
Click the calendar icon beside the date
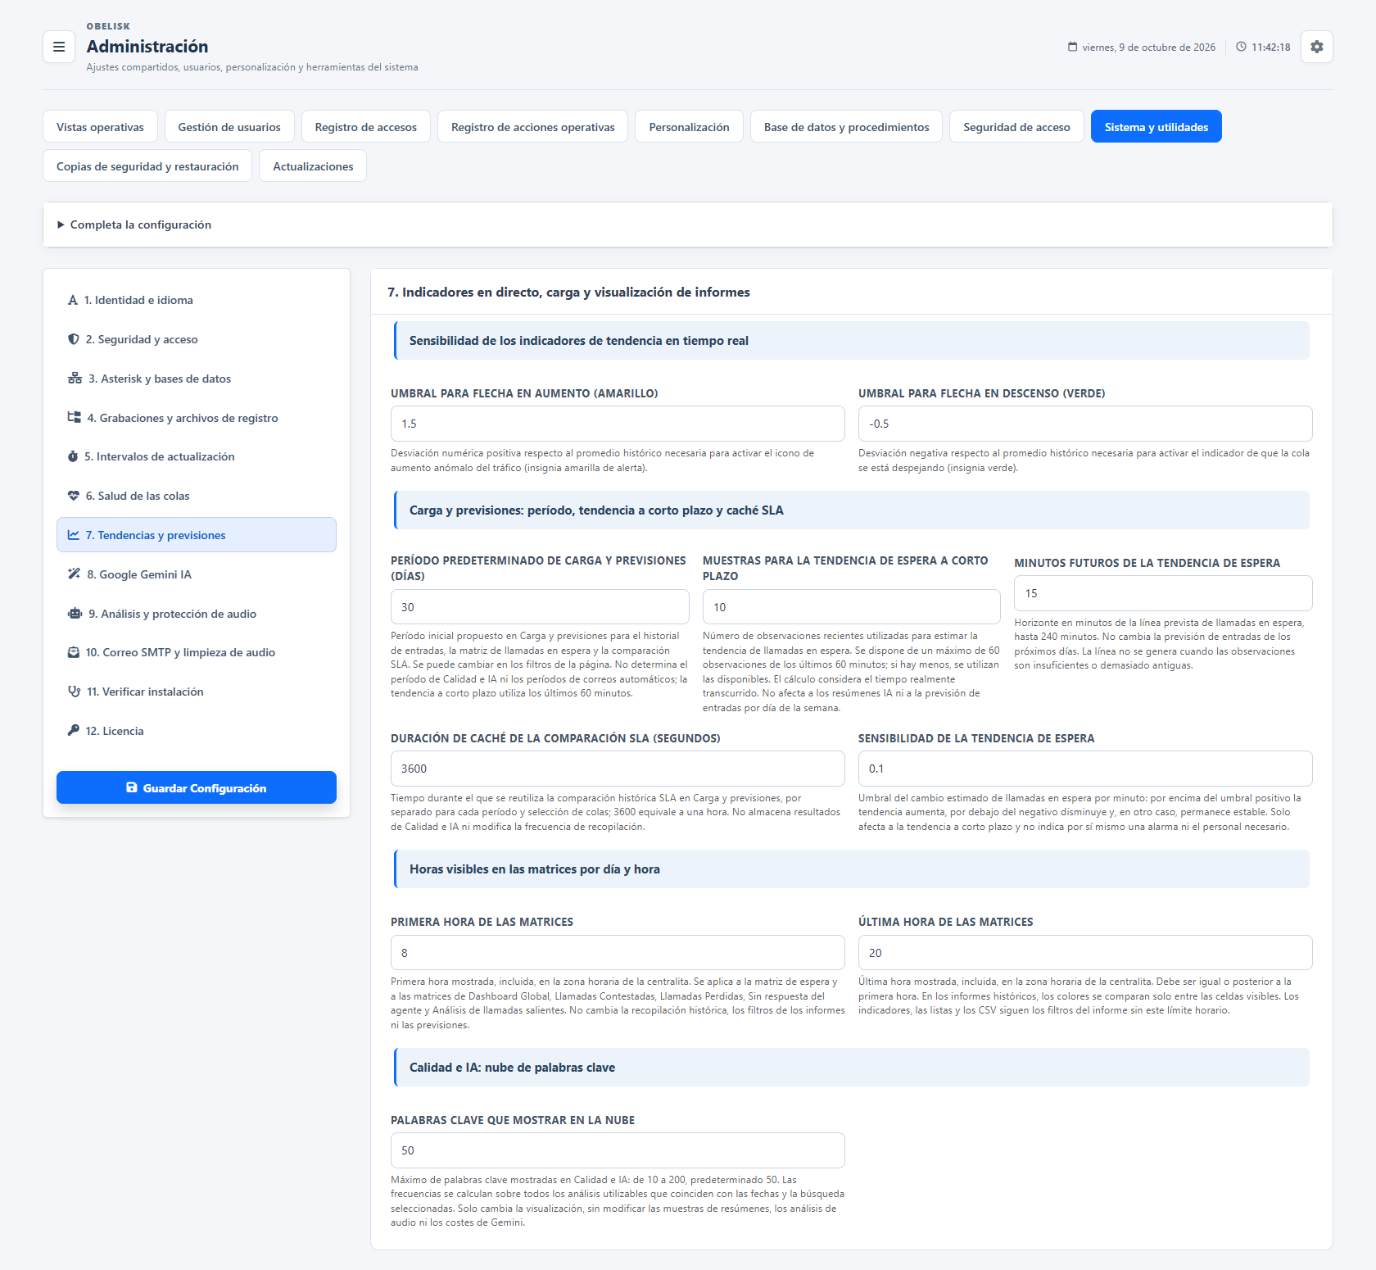1073,47
